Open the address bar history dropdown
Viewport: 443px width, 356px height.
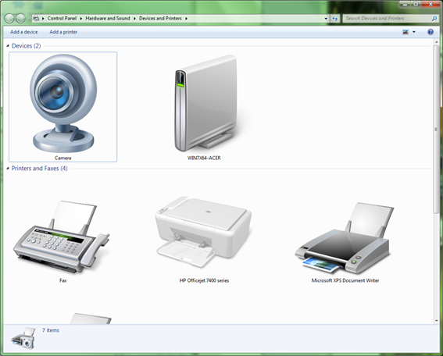coord(326,19)
